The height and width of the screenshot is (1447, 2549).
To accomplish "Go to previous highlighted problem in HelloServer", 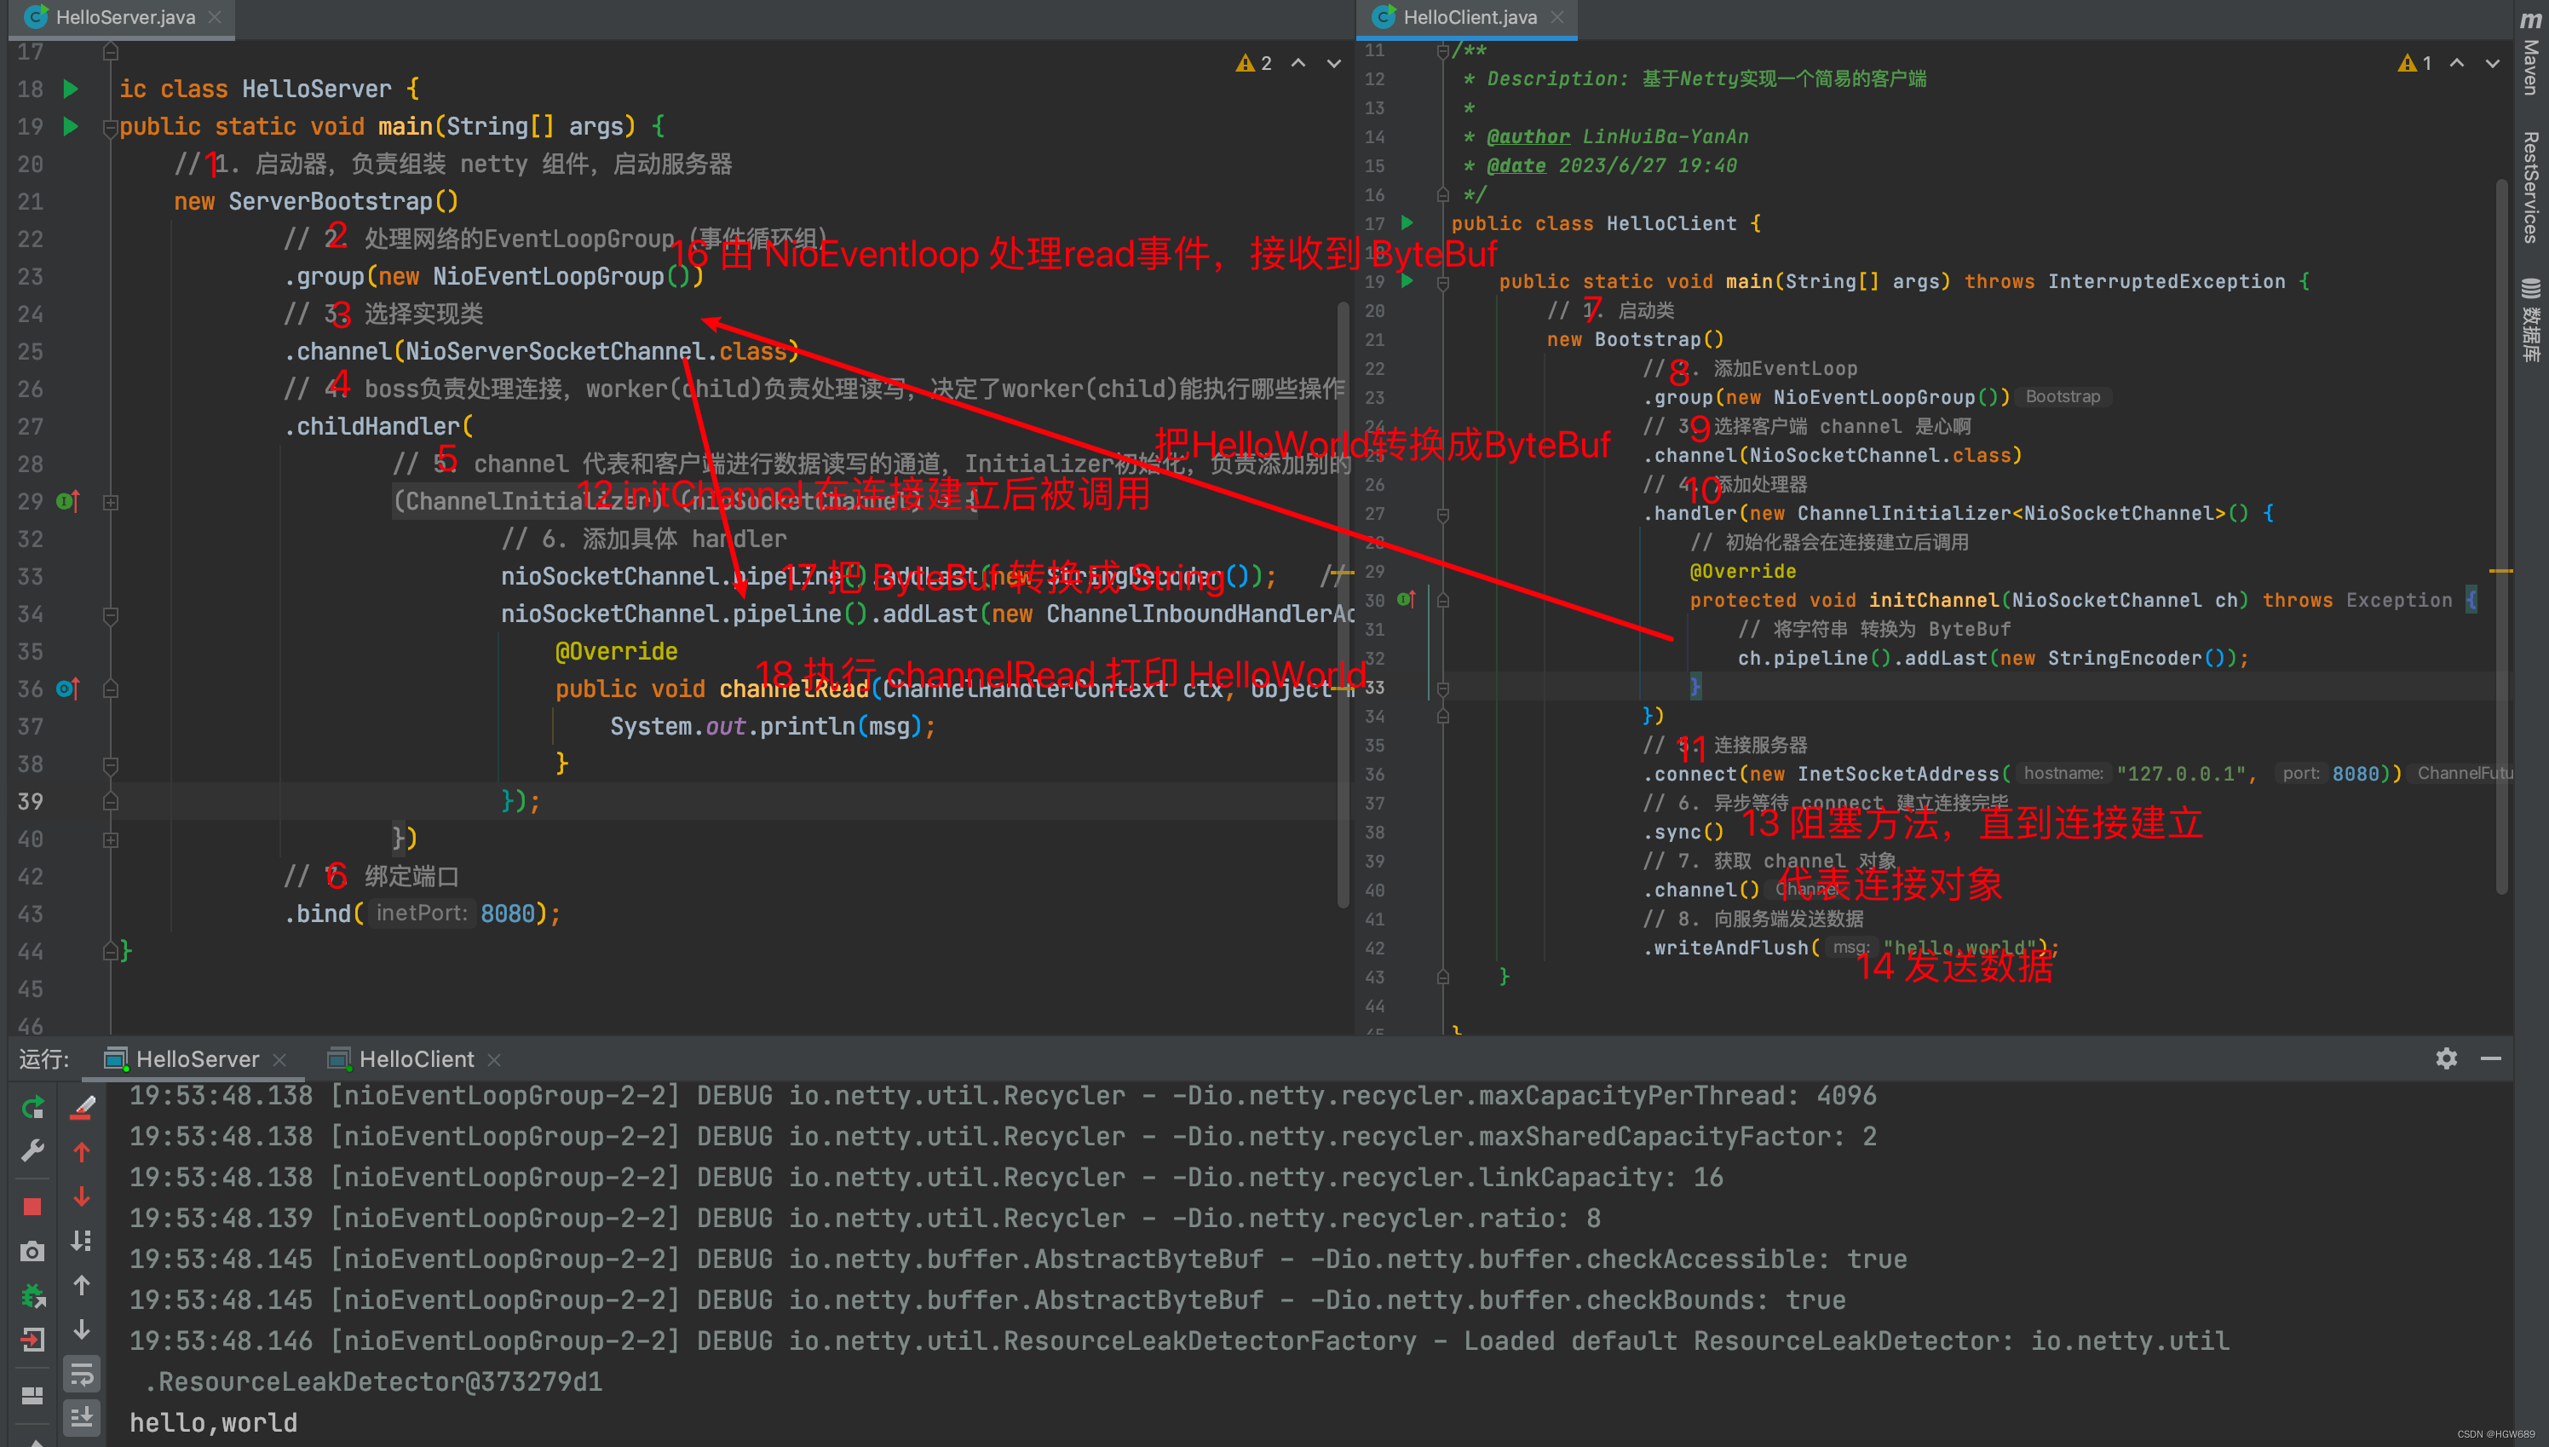I will point(1298,64).
